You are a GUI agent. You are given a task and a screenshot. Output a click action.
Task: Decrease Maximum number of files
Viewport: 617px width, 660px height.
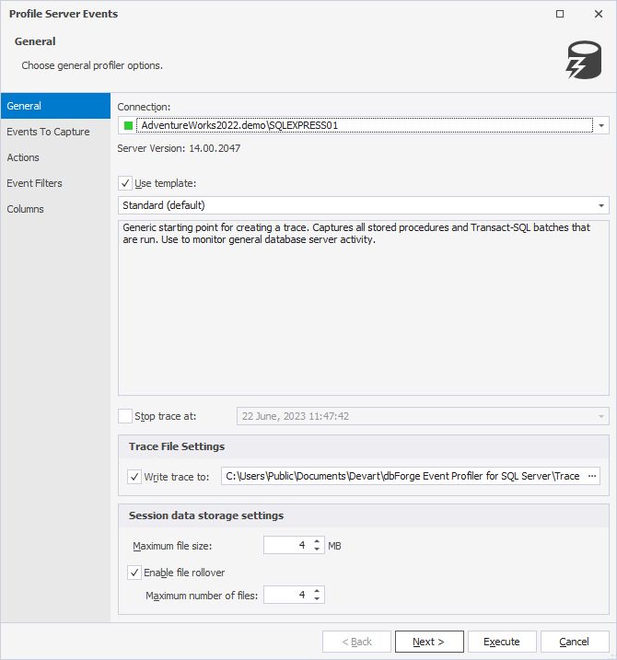pyautogui.click(x=317, y=598)
